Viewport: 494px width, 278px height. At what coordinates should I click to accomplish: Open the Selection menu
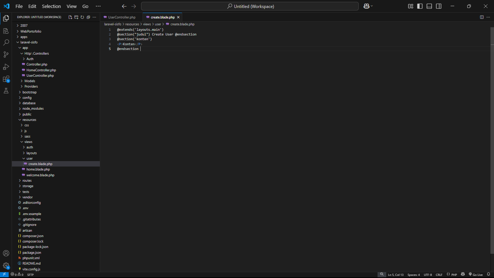tap(51, 6)
